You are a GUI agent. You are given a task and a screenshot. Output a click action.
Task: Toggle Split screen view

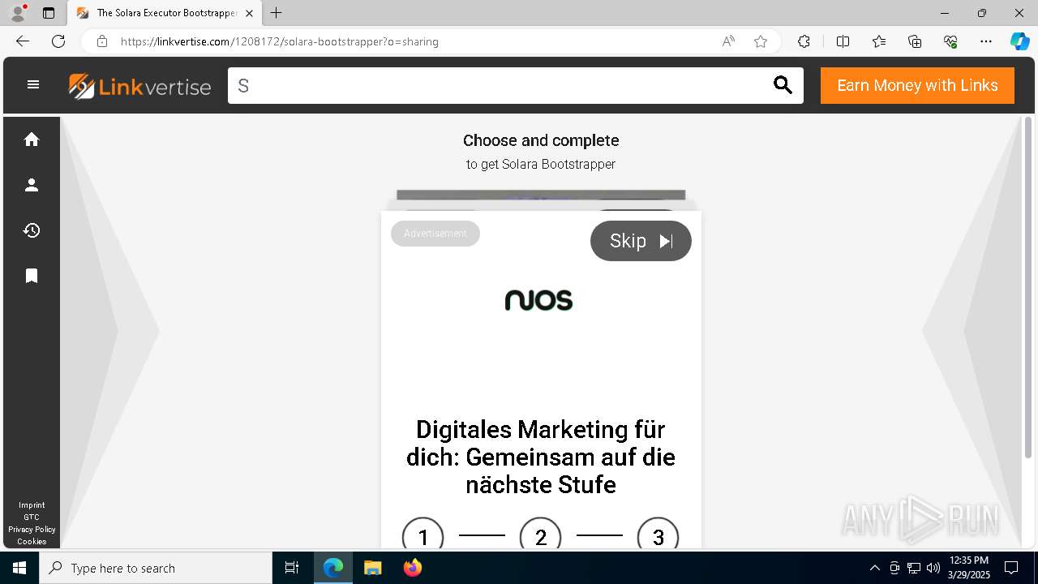click(843, 41)
